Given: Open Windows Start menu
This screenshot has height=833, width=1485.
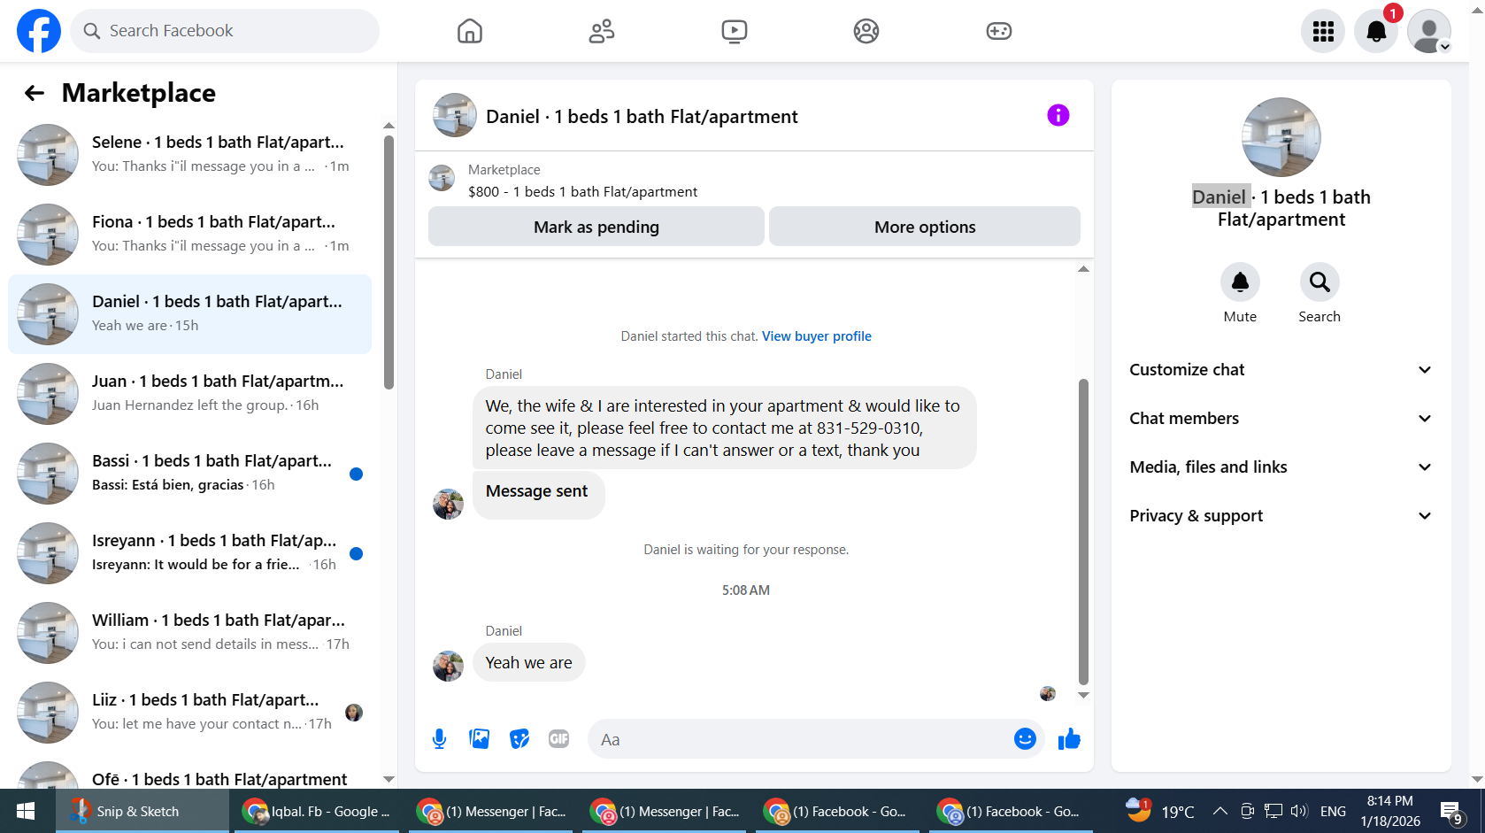Looking at the screenshot, I should point(26,811).
